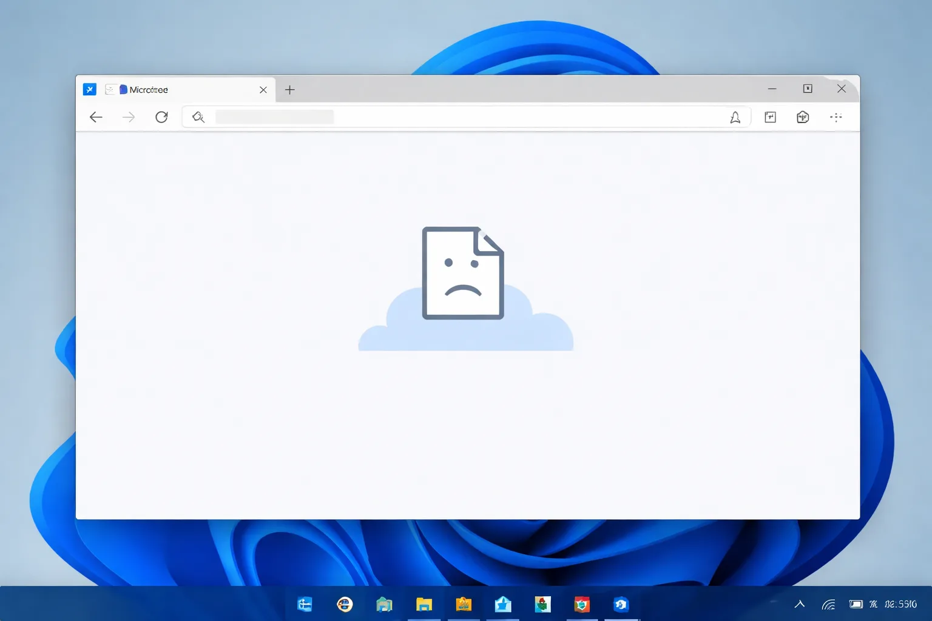932x621 pixels.
Task: Close the browser window
Action: [842, 89]
